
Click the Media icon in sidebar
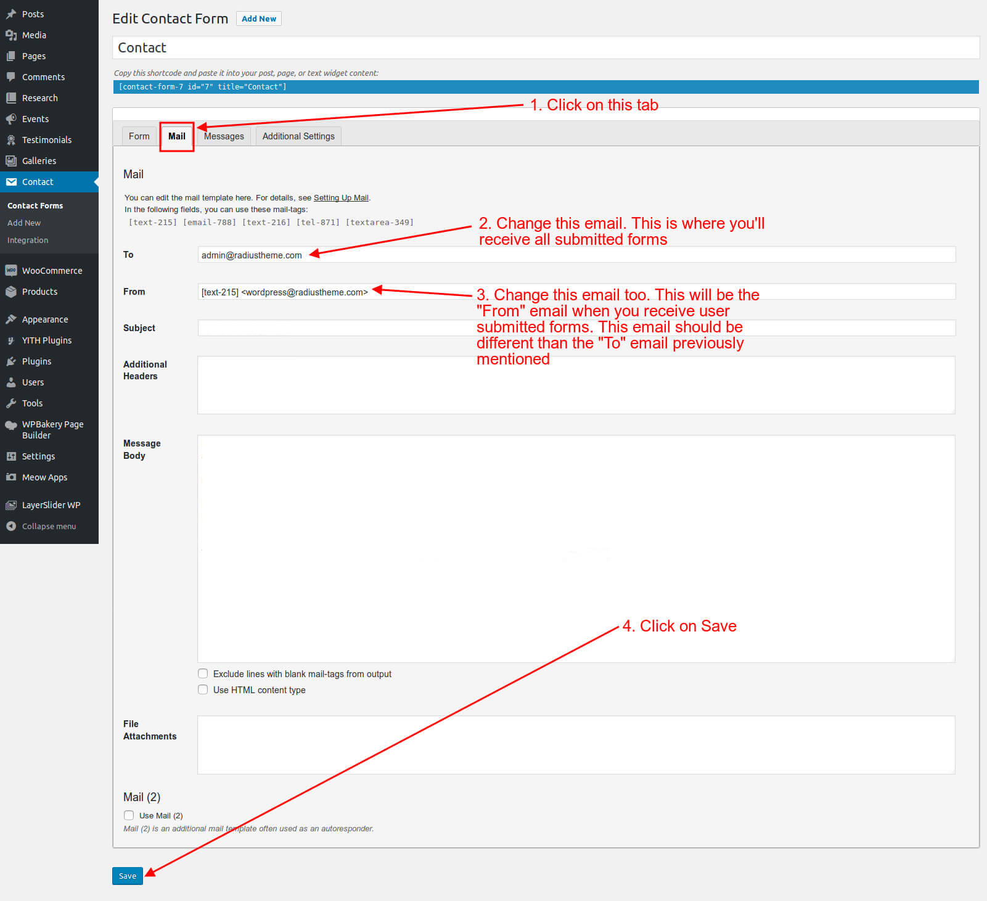point(11,35)
